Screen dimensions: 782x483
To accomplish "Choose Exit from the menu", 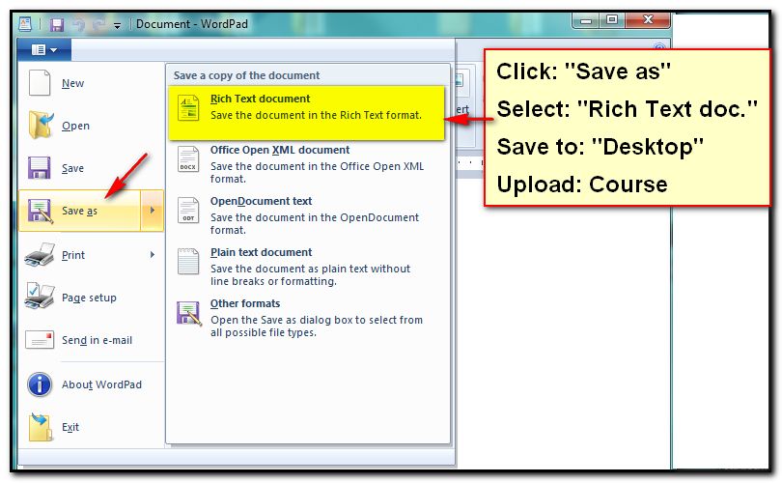I will click(x=92, y=427).
